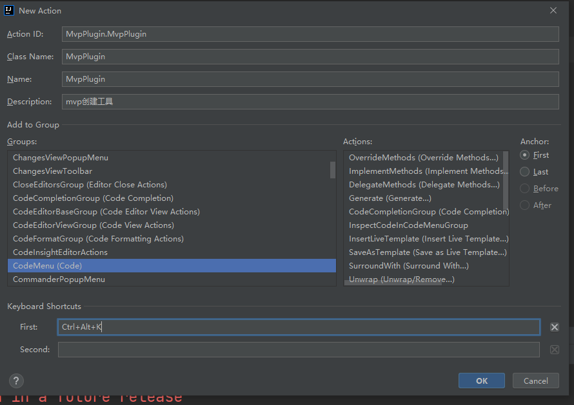Focus the Description text field
The image size is (574, 405).
click(x=310, y=102)
